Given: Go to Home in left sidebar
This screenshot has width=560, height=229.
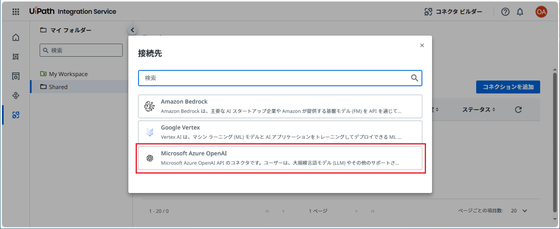Looking at the screenshot, I should 16,37.
